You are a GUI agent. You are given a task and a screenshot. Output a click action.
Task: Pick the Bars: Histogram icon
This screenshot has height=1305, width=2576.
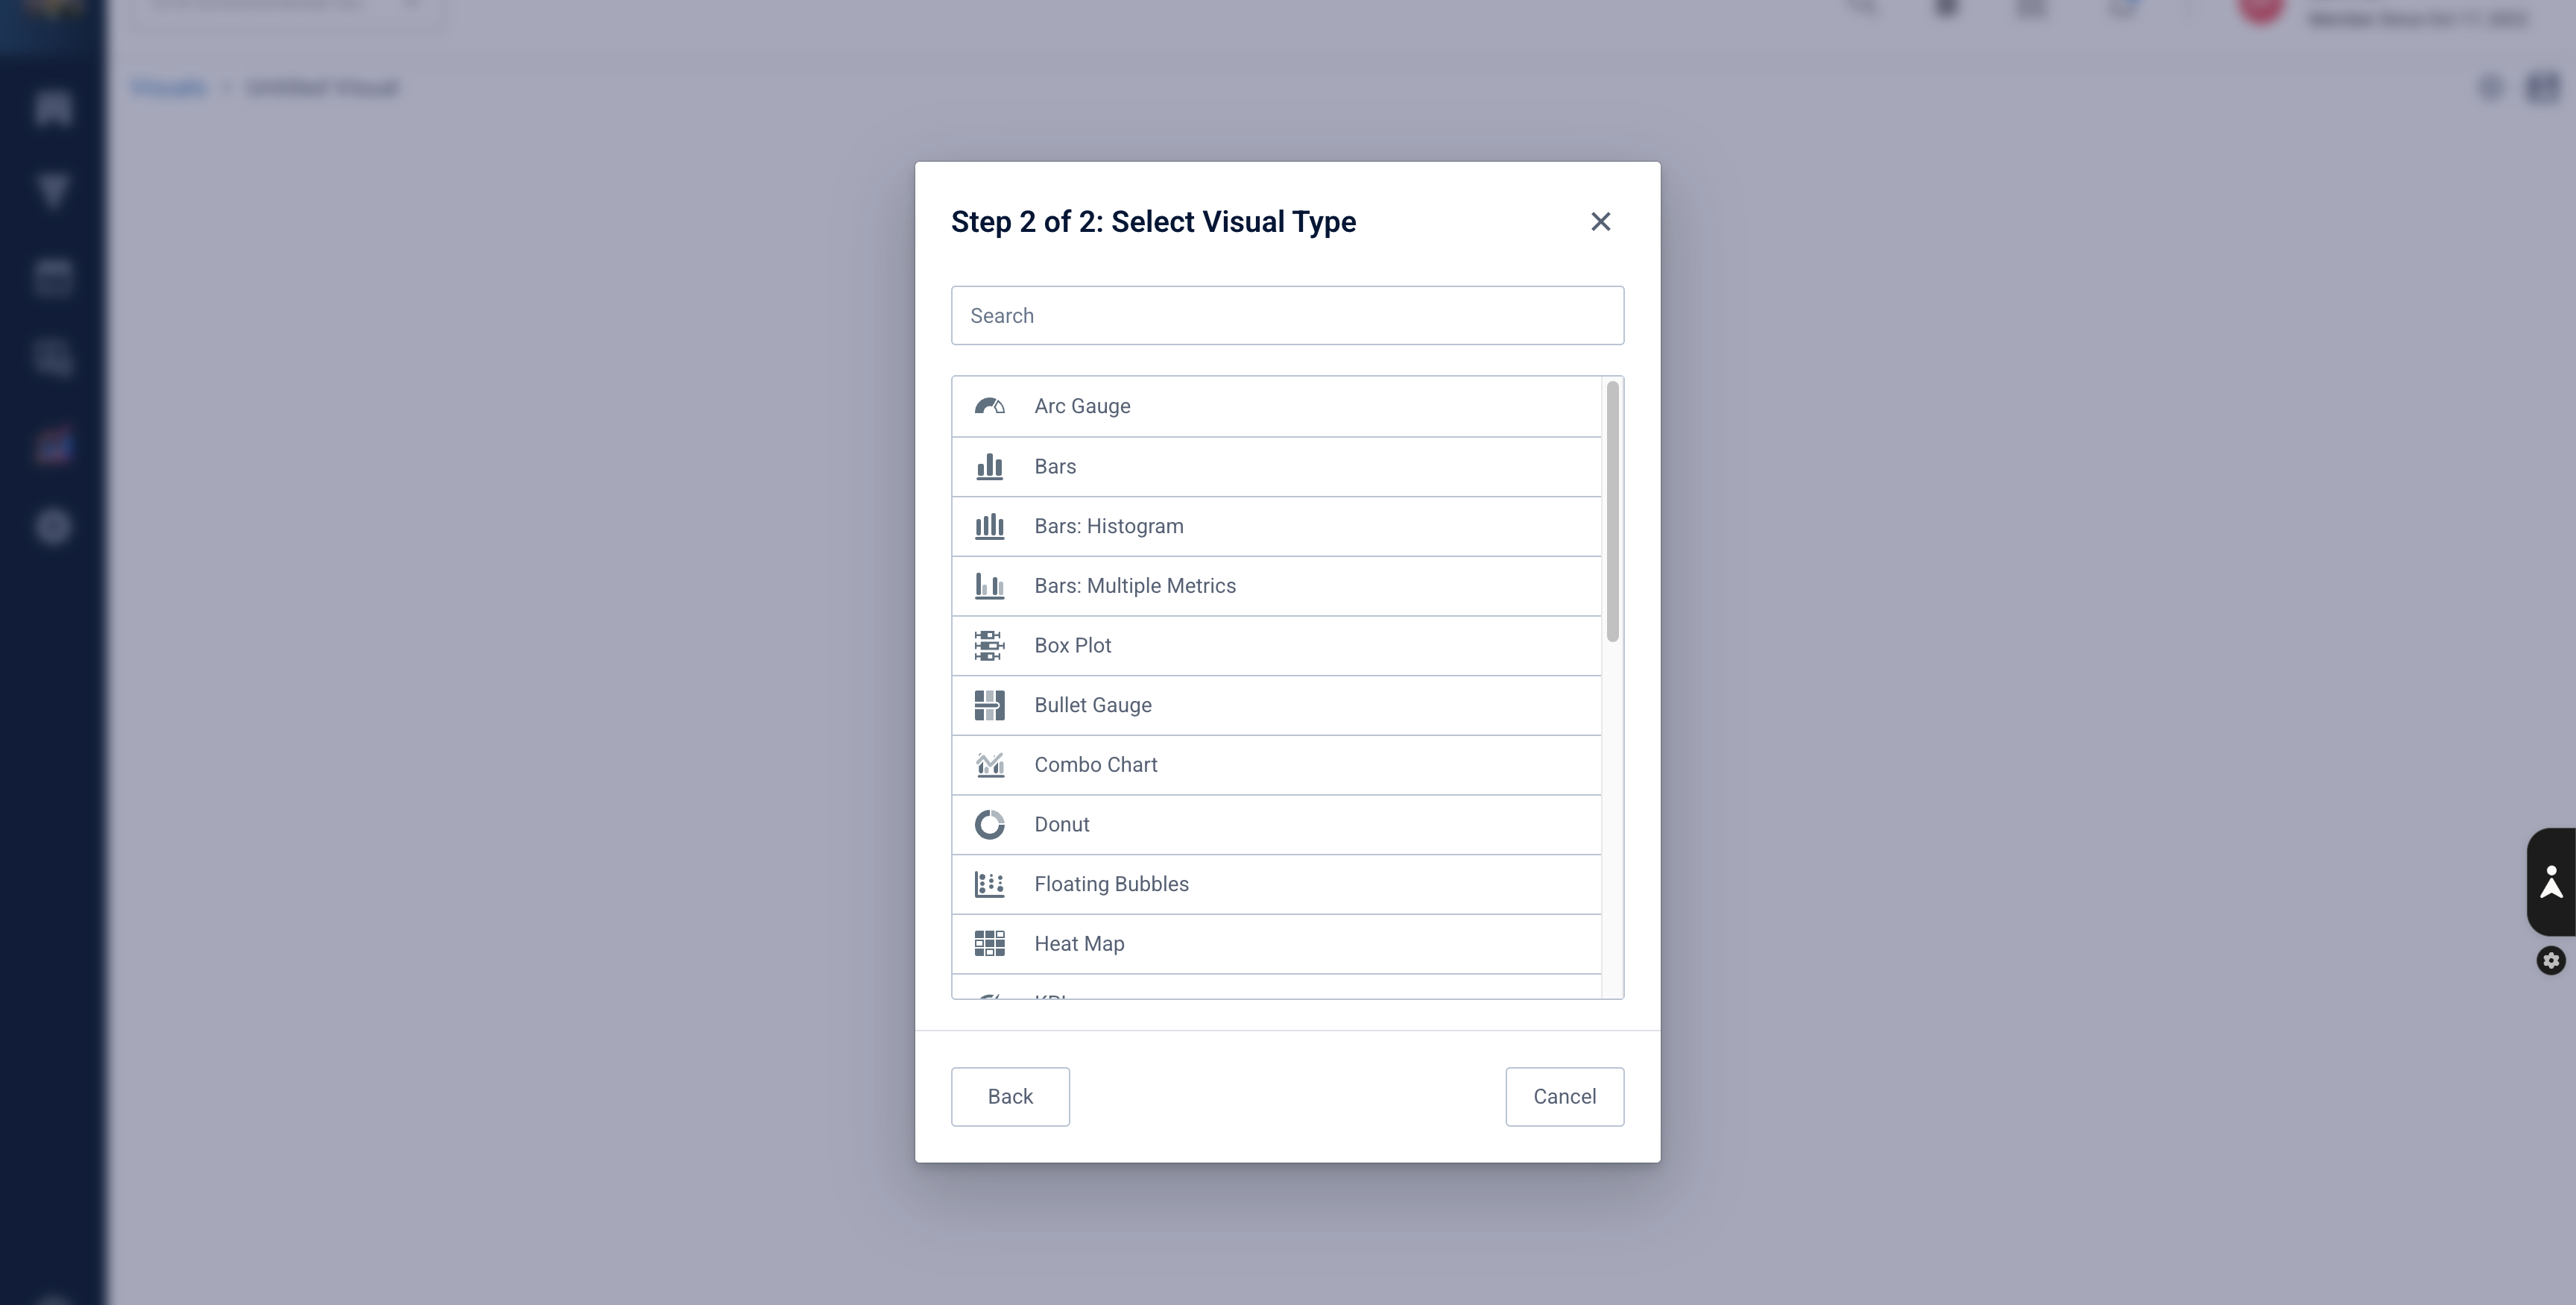click(x=989, y=526)
